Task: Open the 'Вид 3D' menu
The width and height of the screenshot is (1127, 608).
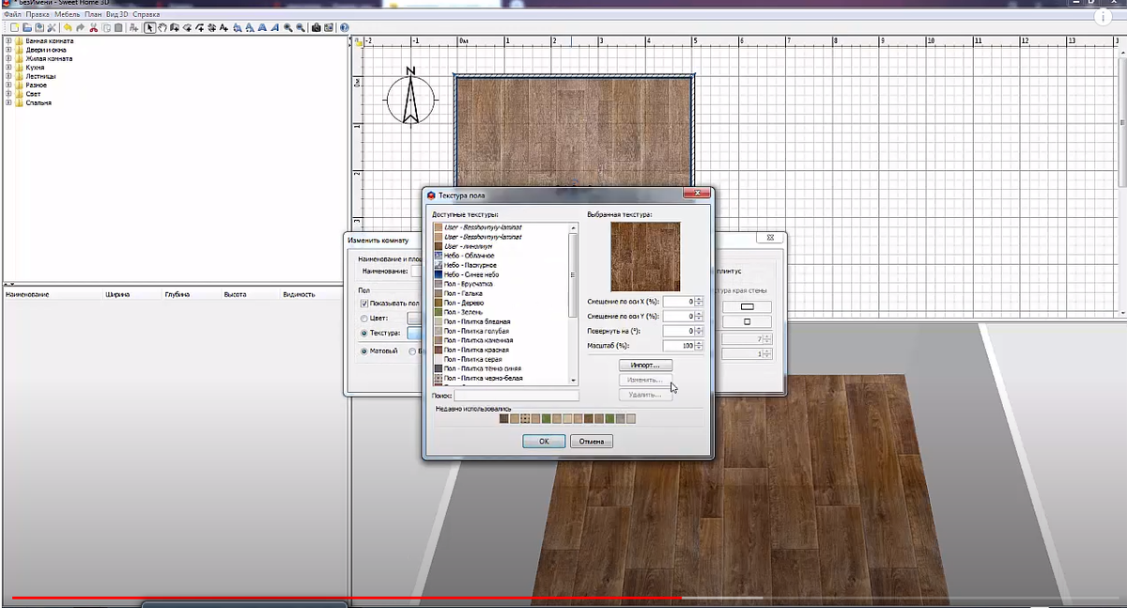Action: 116,16
